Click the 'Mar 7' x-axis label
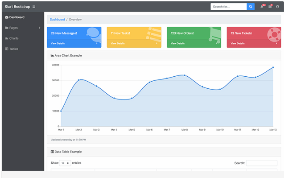The width and height of the screenshot is (284, 178). point(167,130)
